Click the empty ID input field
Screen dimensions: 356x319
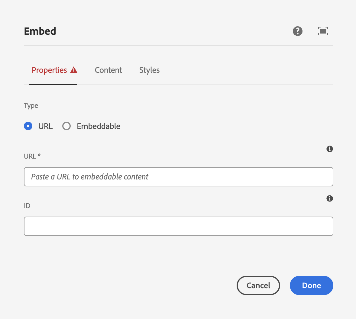coord(178,226)
